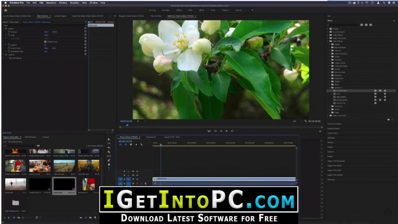Open the Apple menu
This screenshot has width=398, height=224.
coord(5,2)
